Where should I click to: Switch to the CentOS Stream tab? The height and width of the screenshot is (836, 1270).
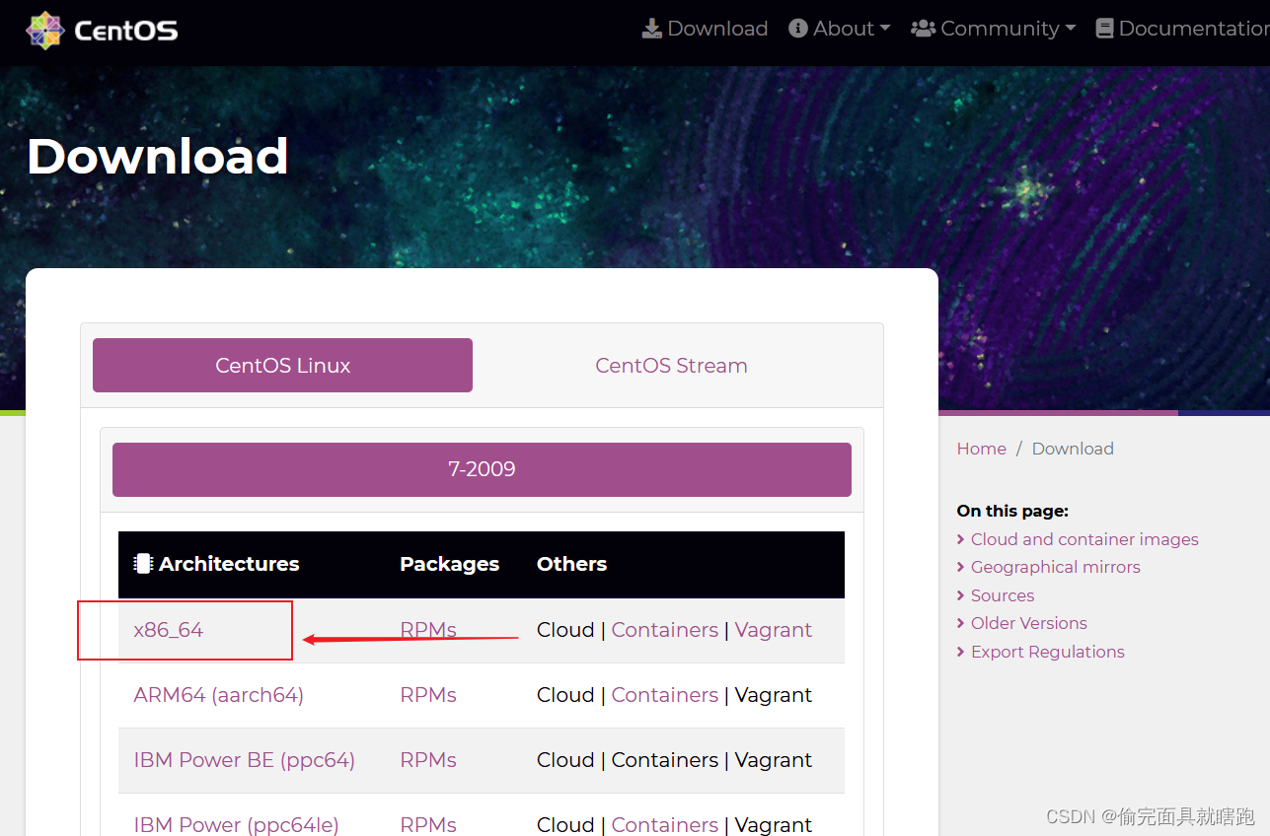click(671, 365)
